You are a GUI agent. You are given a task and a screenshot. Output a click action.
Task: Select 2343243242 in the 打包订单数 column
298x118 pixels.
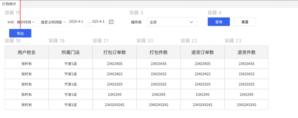pos(115,104)
